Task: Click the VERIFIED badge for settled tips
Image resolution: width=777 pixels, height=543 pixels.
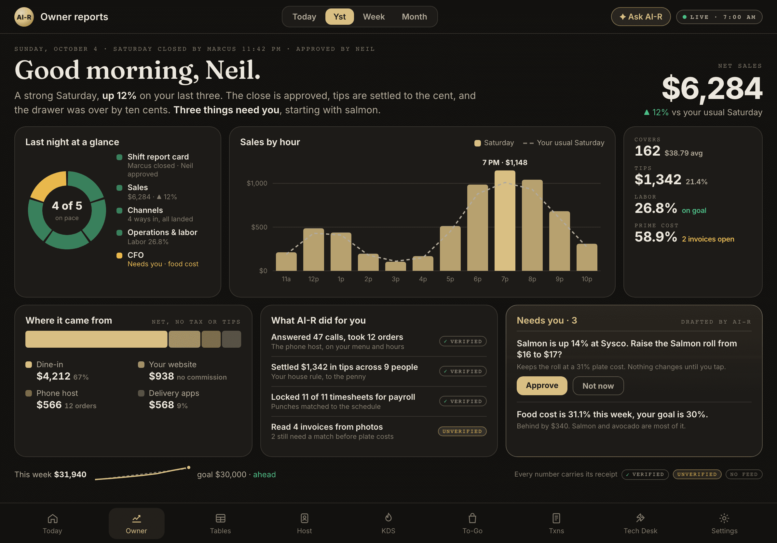Action: click(x=463, y=371)
